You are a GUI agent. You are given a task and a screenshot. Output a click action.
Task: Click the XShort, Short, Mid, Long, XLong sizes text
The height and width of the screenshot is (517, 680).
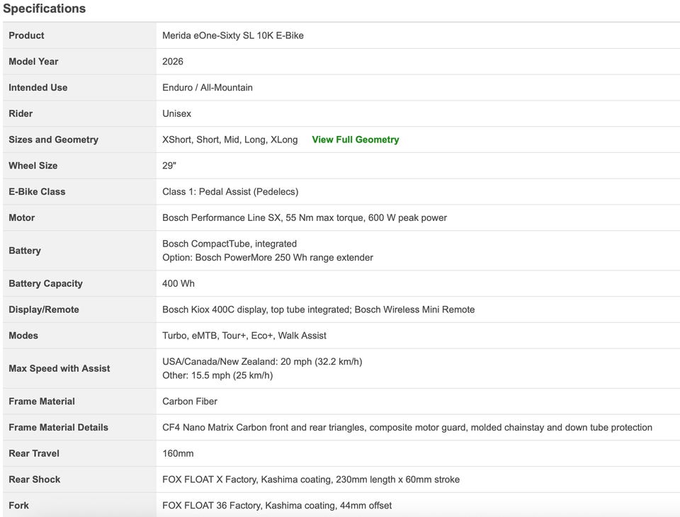pyautogui.click(x=229, y=140)
